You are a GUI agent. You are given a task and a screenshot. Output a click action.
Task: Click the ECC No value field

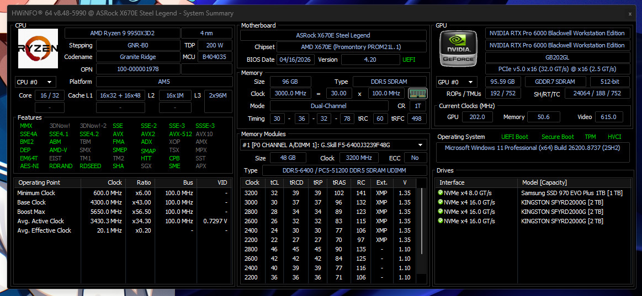415,158
